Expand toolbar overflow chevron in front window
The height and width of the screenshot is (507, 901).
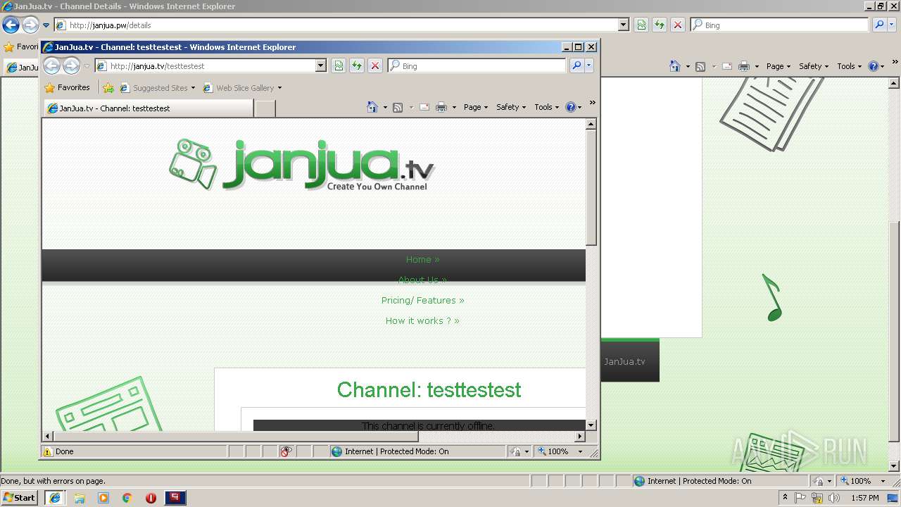pyautogui.click(x=592, y=103)
